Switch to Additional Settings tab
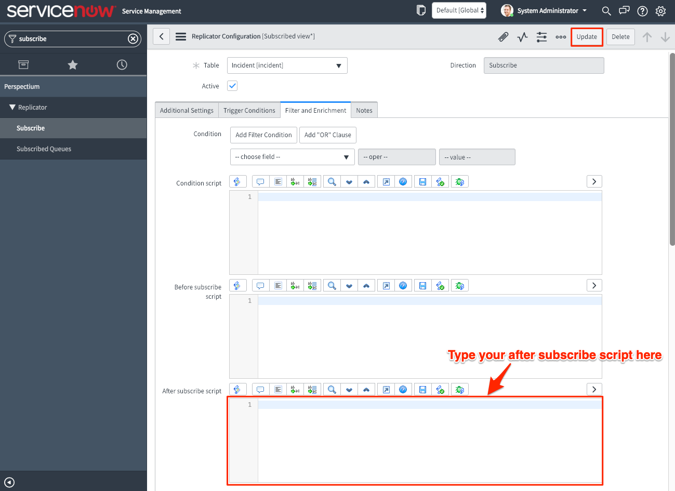 click(187, 110)
